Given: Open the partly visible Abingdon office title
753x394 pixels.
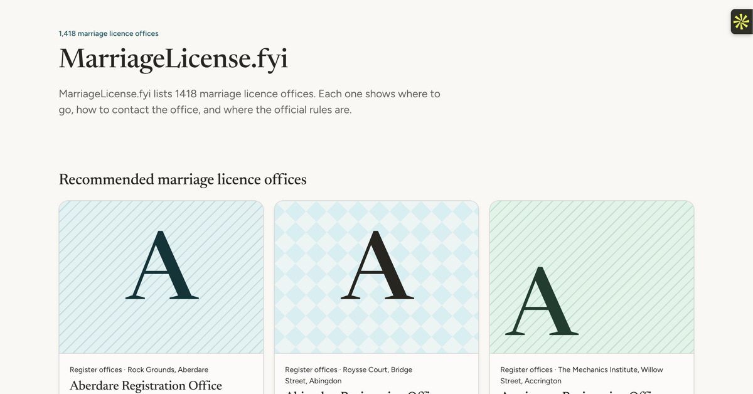Looking at the screenshot, I should point(361,391).
